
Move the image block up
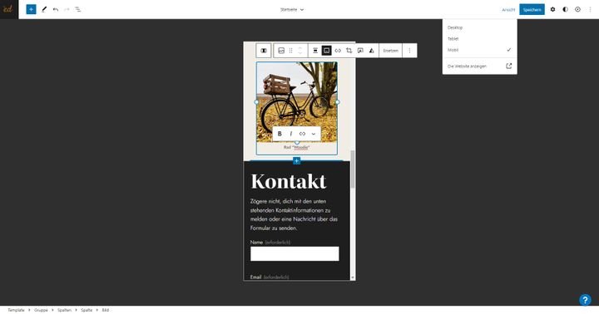(x=299, y=47)
